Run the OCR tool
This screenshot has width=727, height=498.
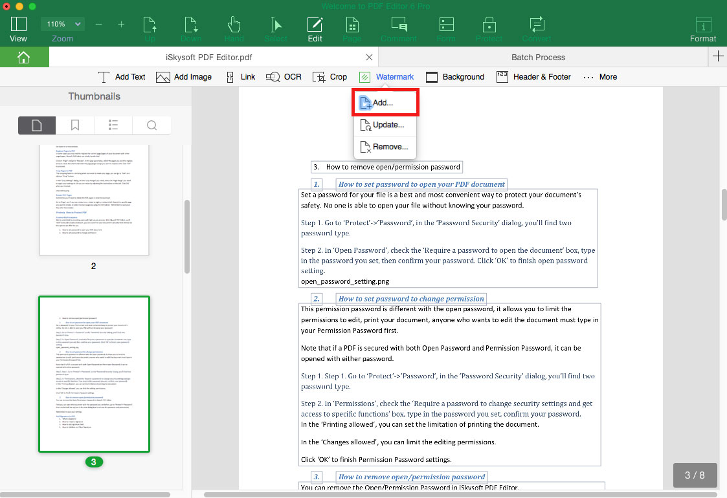284,77
